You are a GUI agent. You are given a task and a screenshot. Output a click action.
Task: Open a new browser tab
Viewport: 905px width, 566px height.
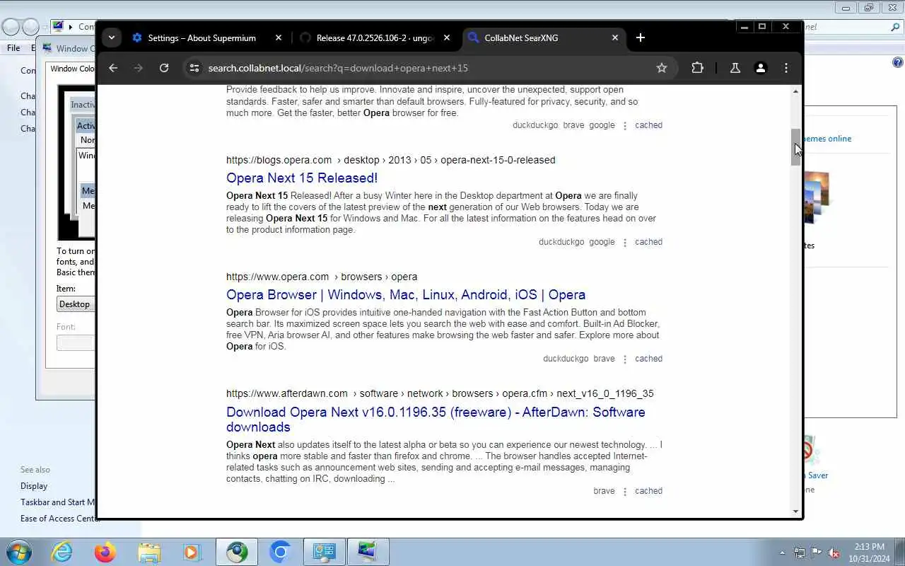pos(641,37)
